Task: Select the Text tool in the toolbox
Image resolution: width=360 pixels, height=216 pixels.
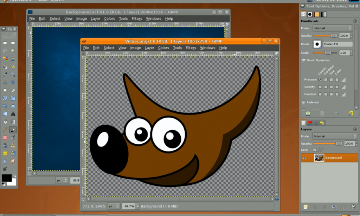Action: pos(12,113)
